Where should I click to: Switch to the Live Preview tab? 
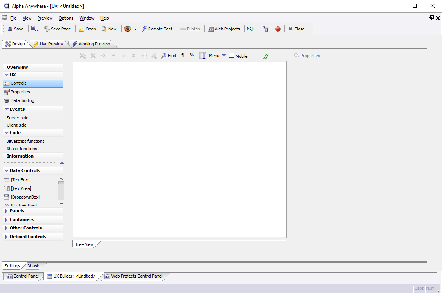49,44
